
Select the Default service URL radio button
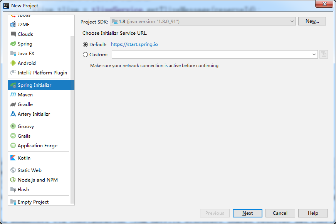tap(85, 45)
